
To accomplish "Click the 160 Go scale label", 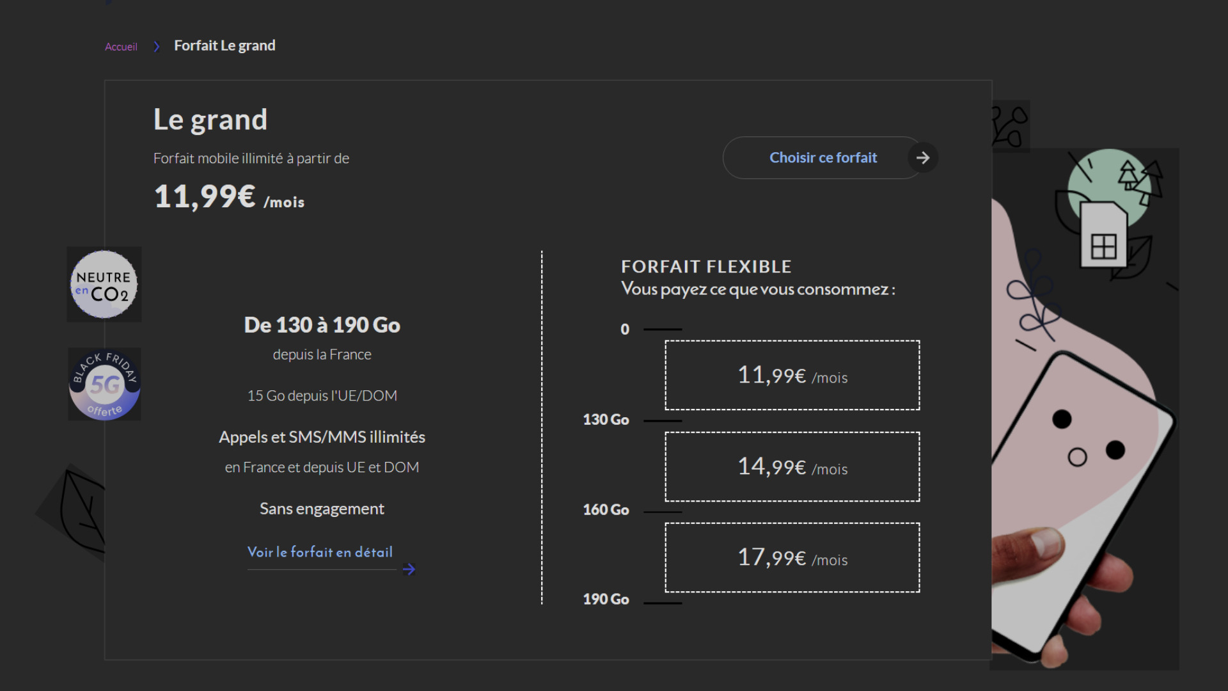I will pos(606,510).
